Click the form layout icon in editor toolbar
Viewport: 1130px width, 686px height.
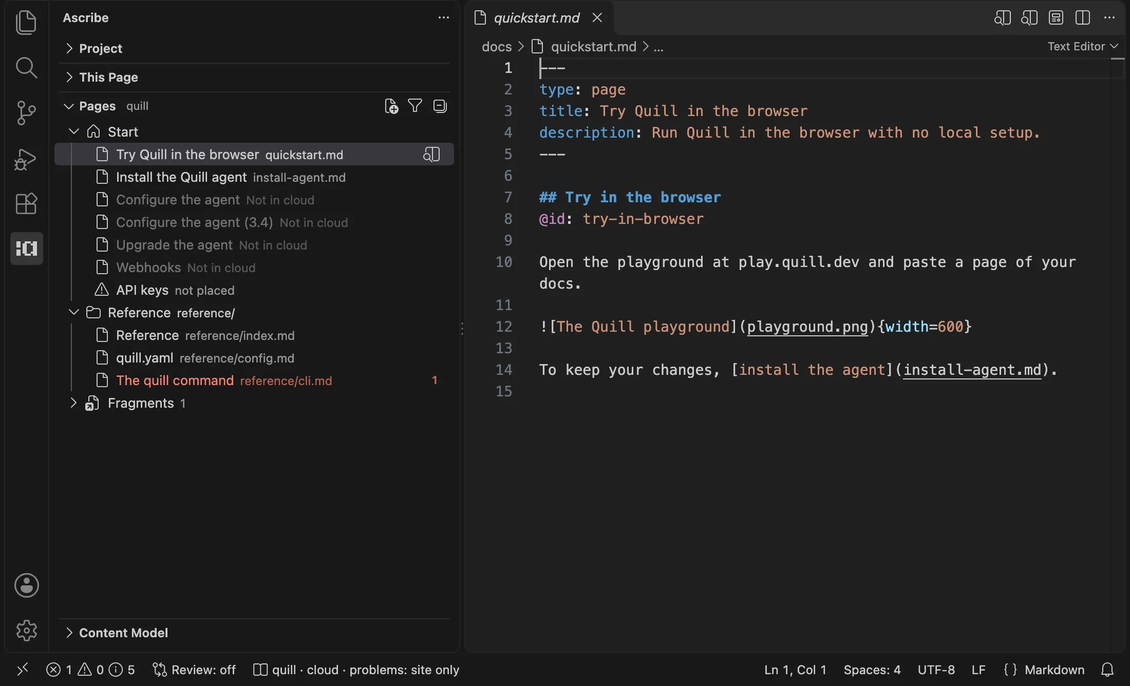1056,18
